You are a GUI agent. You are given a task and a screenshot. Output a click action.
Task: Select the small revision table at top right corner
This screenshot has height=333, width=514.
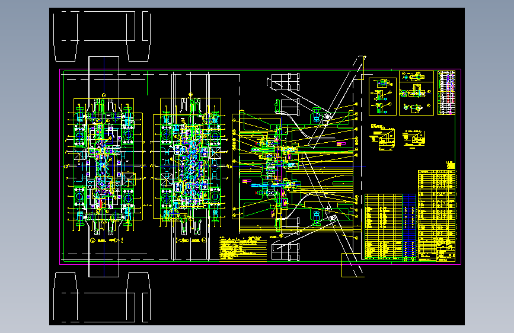(446, 93)
